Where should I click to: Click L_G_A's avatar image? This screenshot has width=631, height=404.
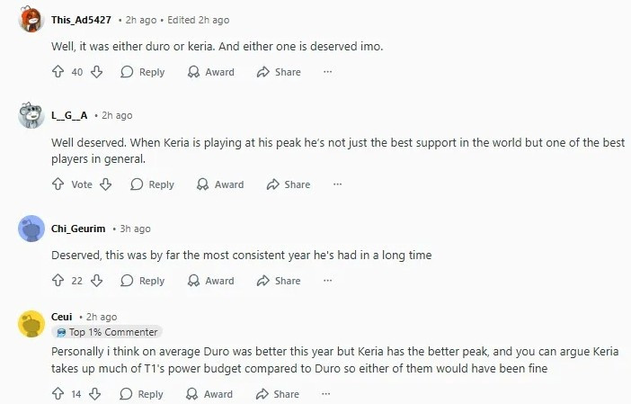31,116
